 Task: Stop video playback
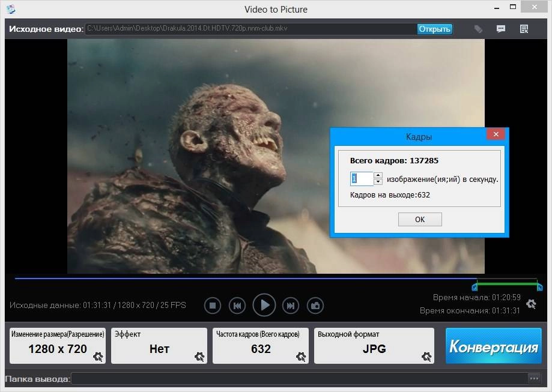click(x=213, y=306)
